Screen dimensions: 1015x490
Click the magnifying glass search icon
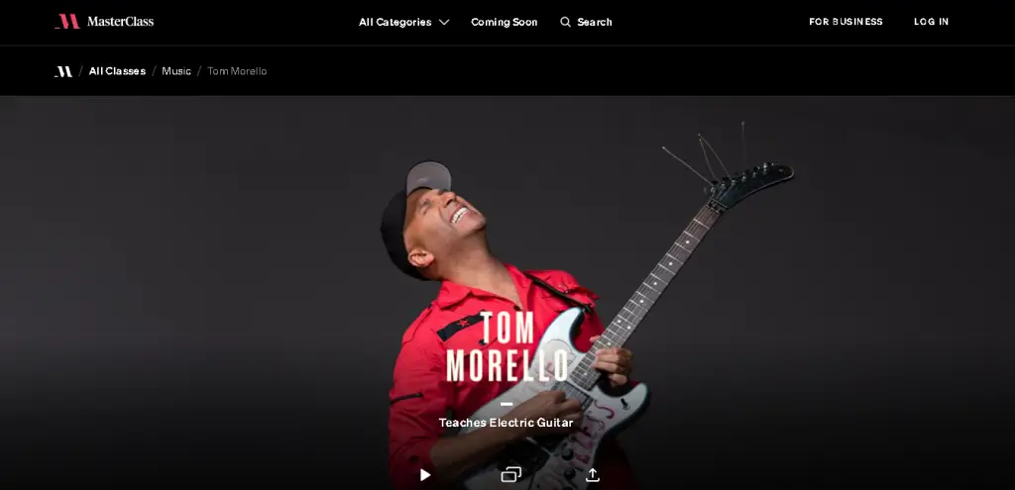(x=565, y=22)
